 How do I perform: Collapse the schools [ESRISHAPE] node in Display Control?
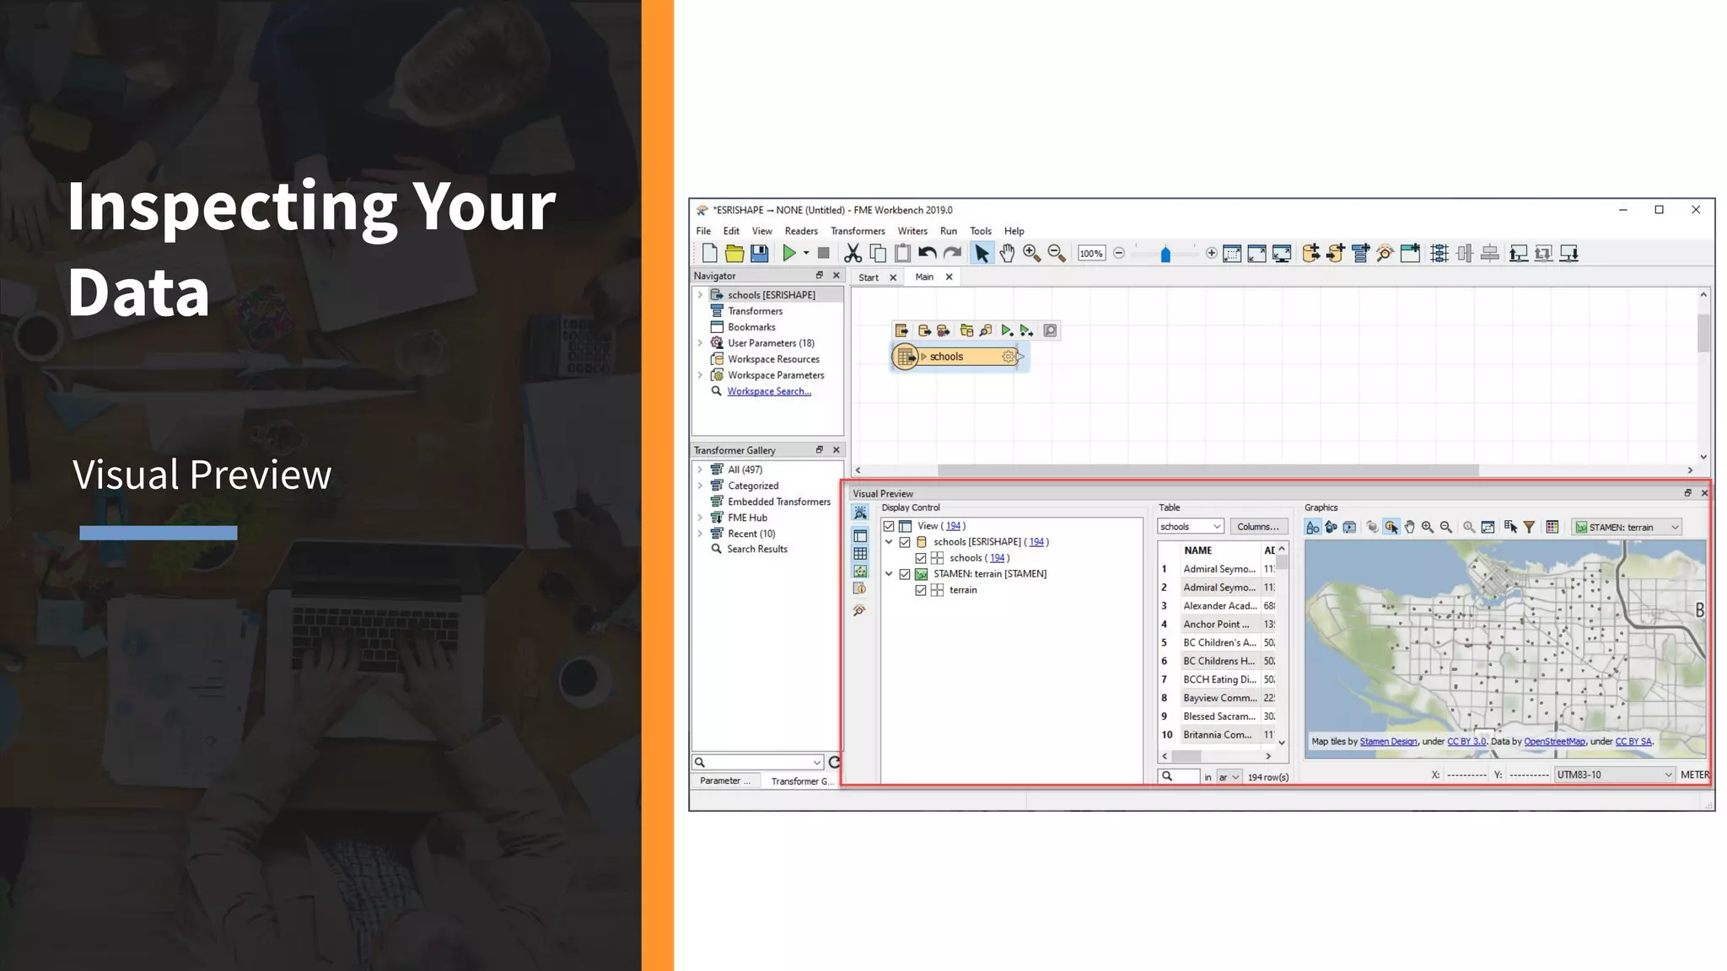[889, 542]
